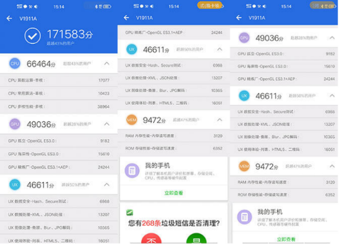Tap the back arrow in the left screenshot
The height and width of the screenshot is (244, 339).
pos(9,19)
